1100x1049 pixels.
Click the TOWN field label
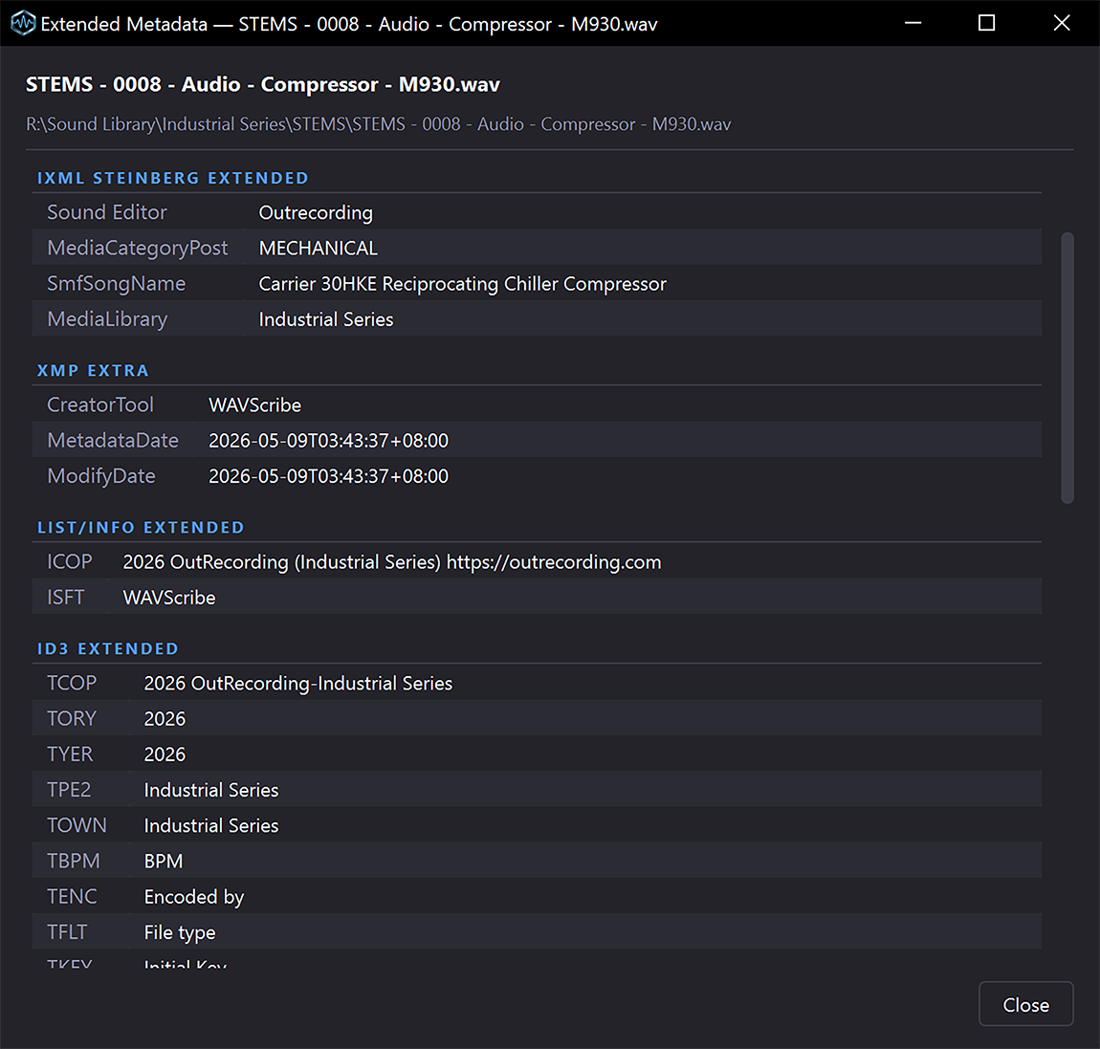click(x=77, y=826)
